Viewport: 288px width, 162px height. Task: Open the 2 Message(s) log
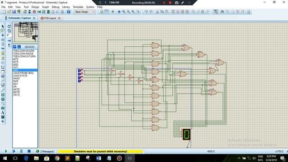tap(45, 151)
